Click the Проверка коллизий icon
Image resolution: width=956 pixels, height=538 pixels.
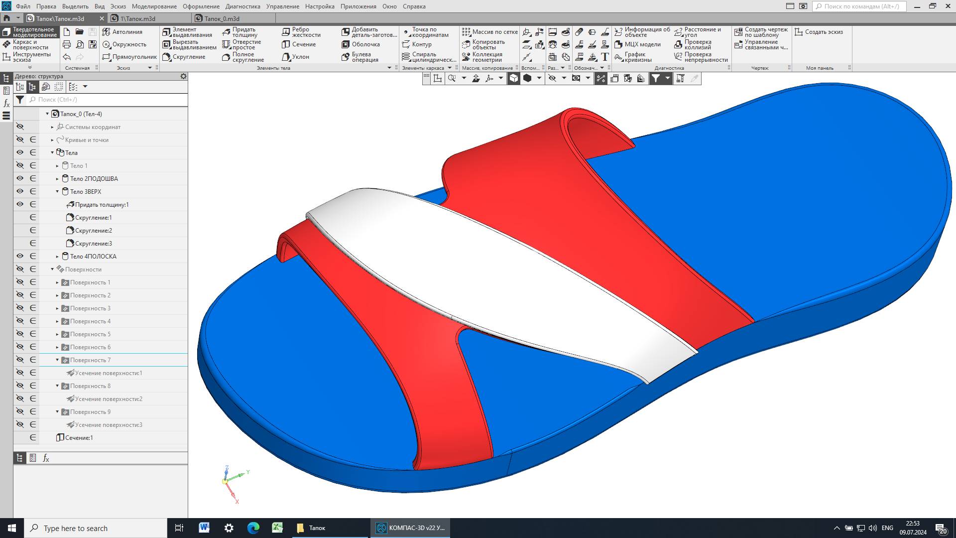coord(678,44)
